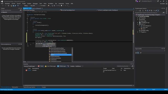Click Solution Explorer preview selected items icon

pos(158,10)
